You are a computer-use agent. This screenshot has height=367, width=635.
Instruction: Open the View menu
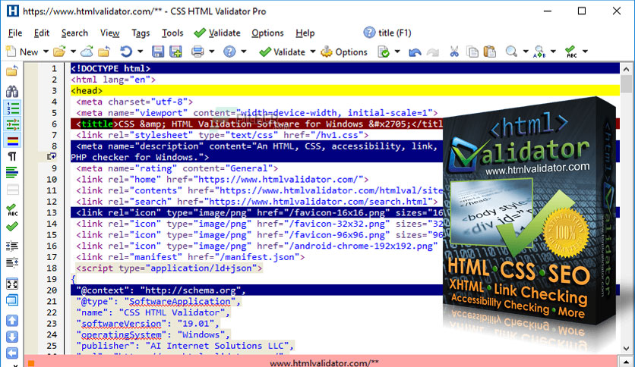tap(109, 33)
